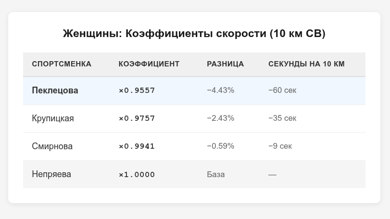
Task: Select athlete name Крупицкая
Action: [x=53, y=118]
